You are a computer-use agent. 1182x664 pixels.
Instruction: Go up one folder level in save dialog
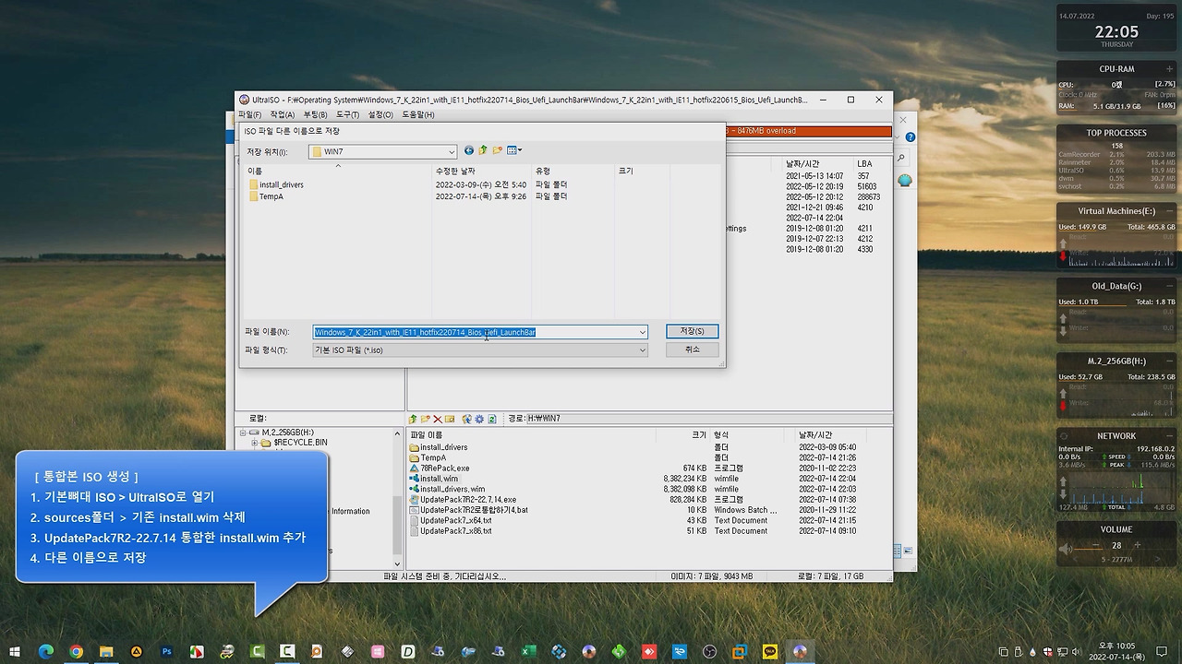tap(483, 150)
